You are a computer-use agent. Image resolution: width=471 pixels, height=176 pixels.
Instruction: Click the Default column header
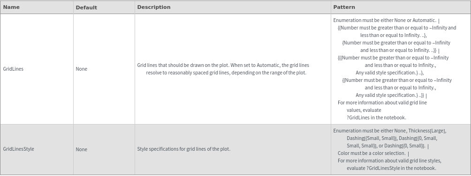pos(86,7)
